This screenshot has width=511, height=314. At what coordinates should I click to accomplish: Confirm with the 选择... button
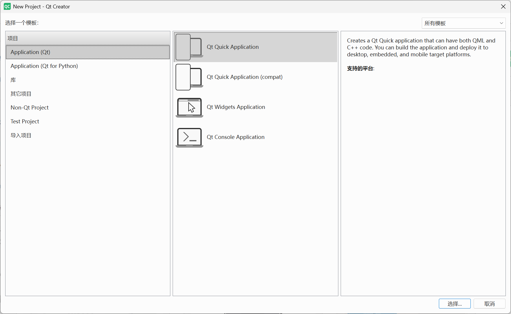coord(455,304)
